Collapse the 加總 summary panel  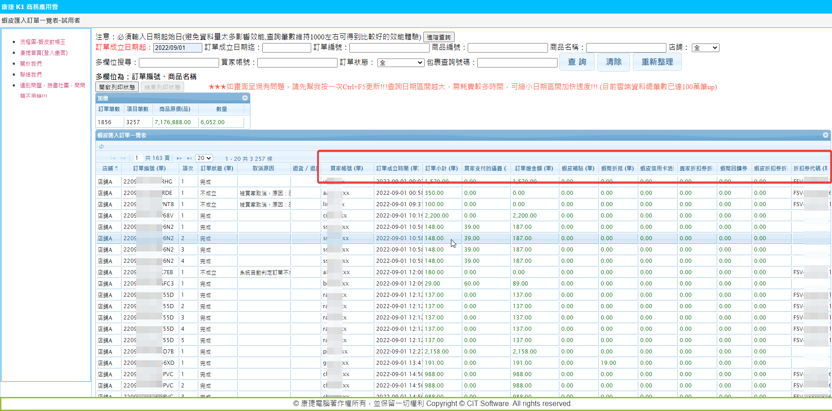[245, 98]
